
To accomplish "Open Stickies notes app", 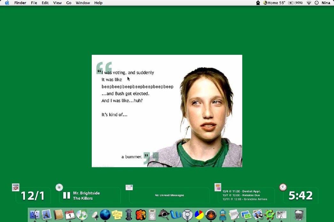I will pyautogui.click(x=117, y=215).
